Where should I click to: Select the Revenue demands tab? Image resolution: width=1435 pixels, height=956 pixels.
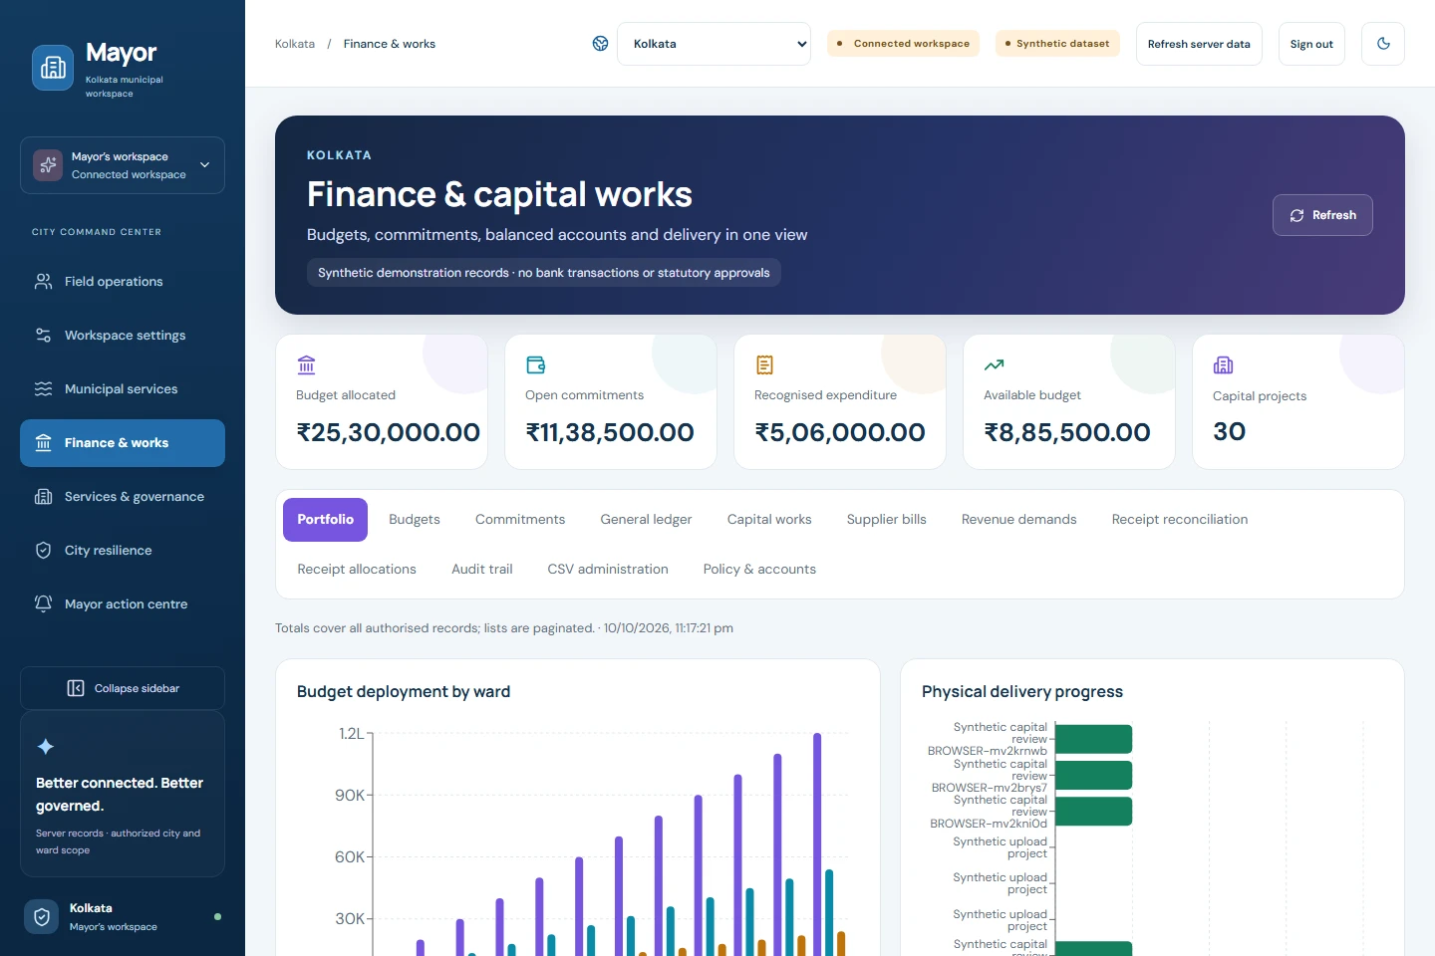(1019, 520)
